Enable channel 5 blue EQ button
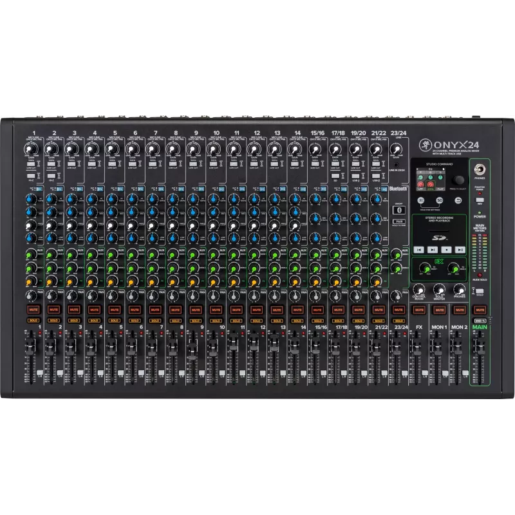 [120, 189]
